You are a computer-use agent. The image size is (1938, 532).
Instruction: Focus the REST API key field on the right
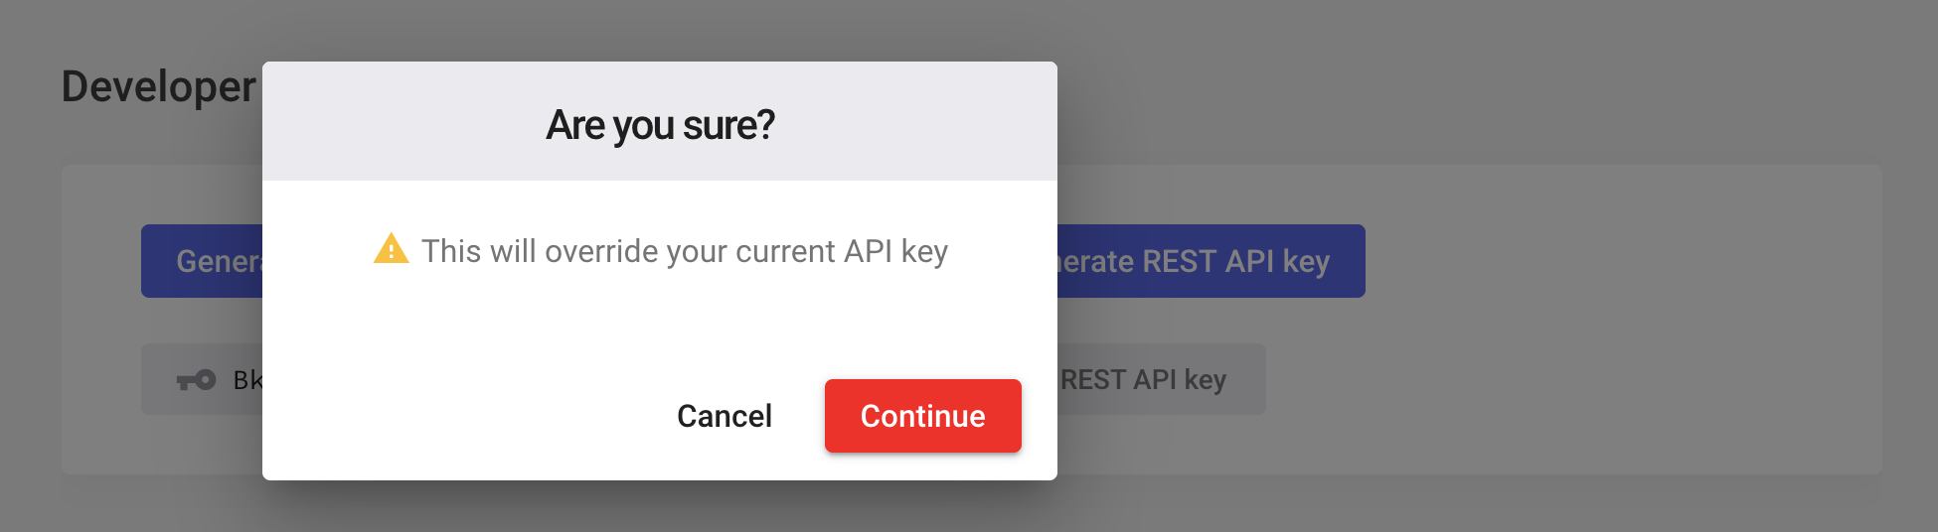click(x=1162, y=379)
